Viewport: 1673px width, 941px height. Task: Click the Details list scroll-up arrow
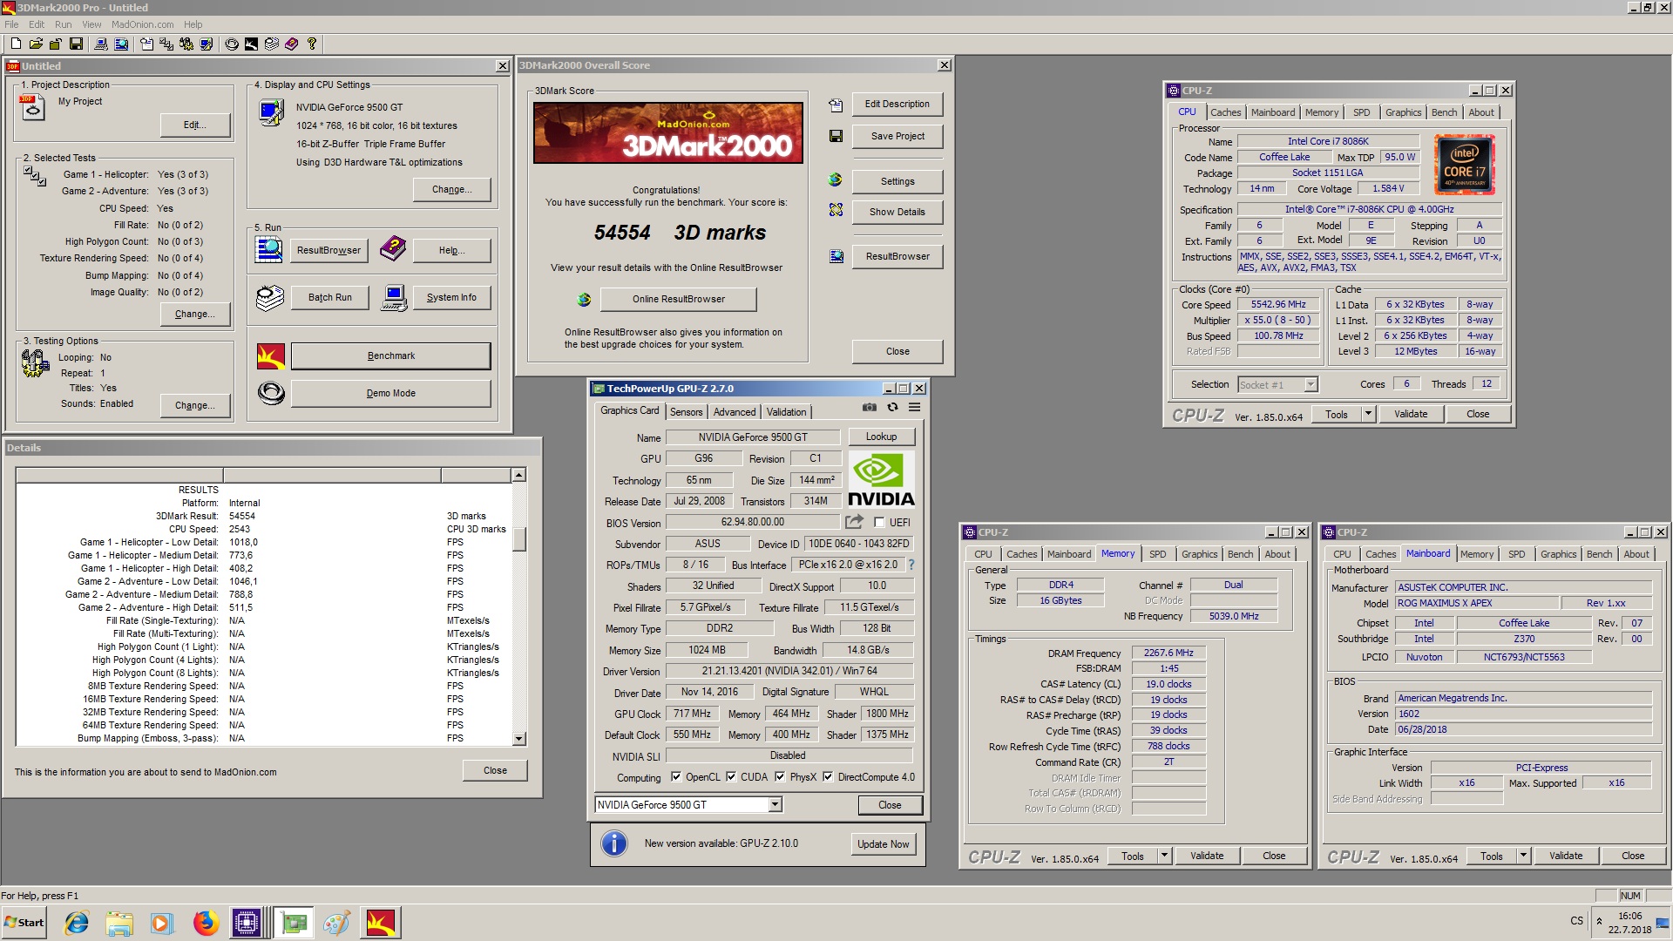pyautogui.click(x=518, y=475)
